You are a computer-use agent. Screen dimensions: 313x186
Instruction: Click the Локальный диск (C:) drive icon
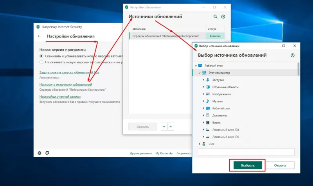point(208,130)
